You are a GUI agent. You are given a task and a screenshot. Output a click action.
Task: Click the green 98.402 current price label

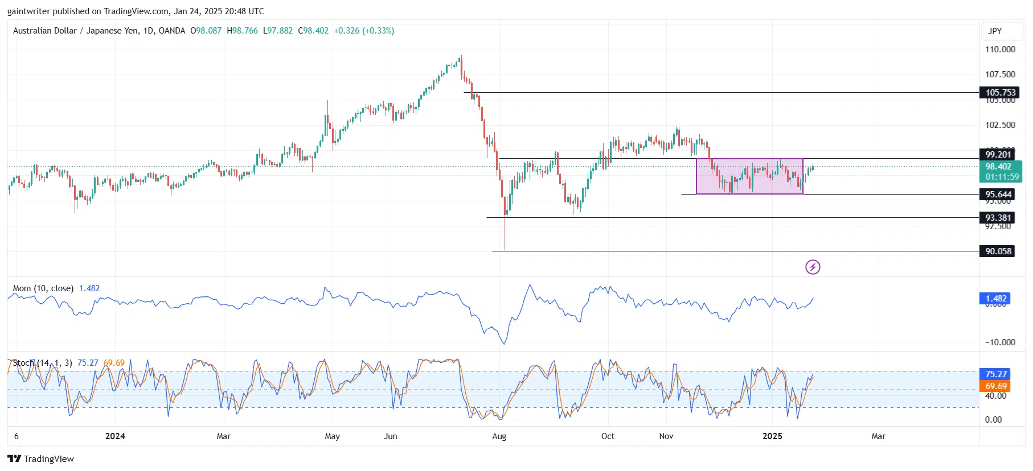(1000, 167)
